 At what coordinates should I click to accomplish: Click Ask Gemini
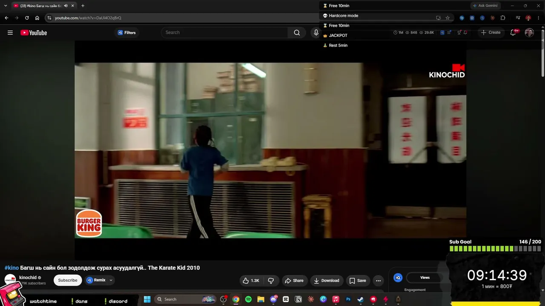pyautogui.click(x=485, y=6)
